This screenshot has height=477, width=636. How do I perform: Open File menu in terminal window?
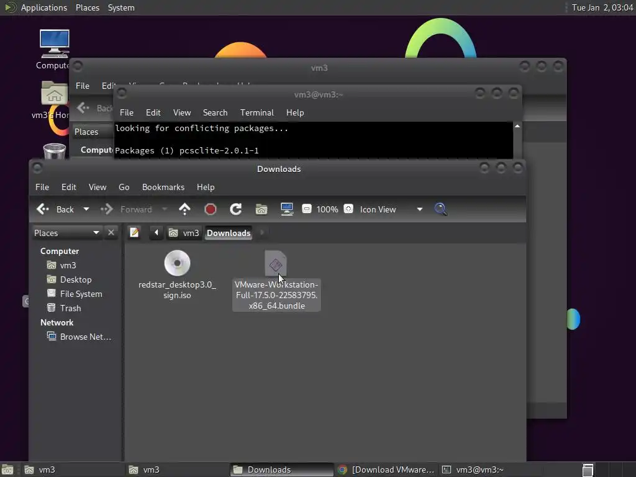(x=127, y=112)
